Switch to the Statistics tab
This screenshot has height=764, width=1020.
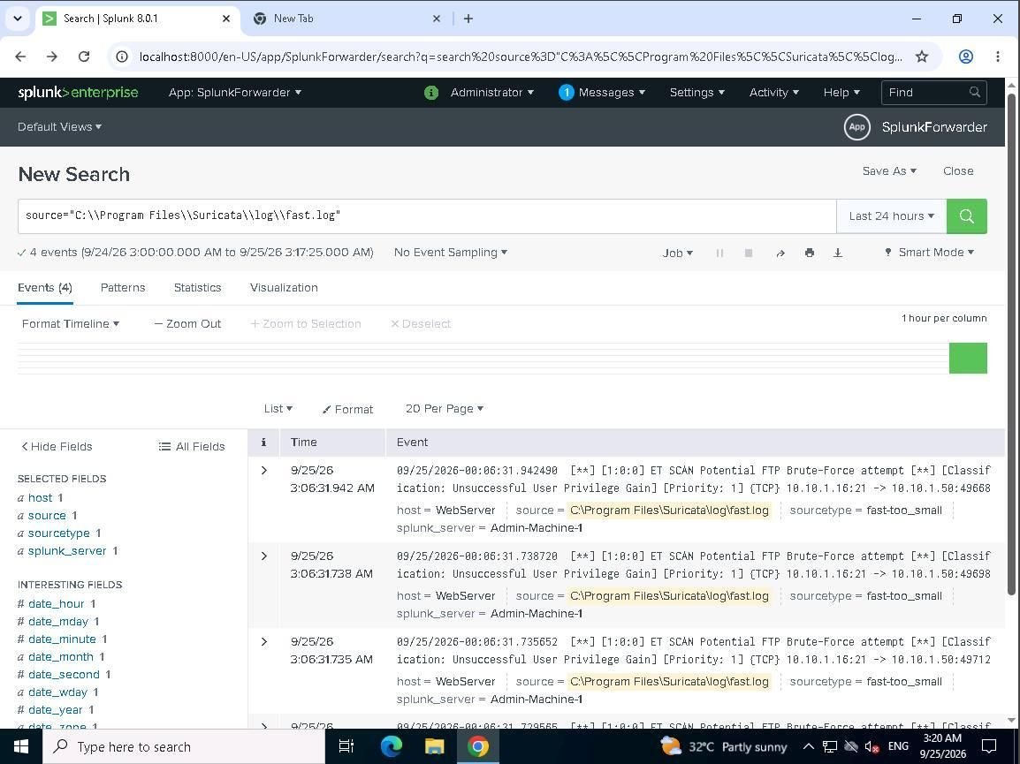tap(198, 287)
